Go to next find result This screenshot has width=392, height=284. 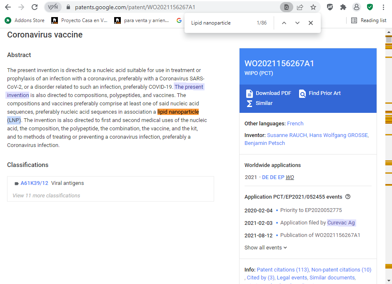pos(297,23)
